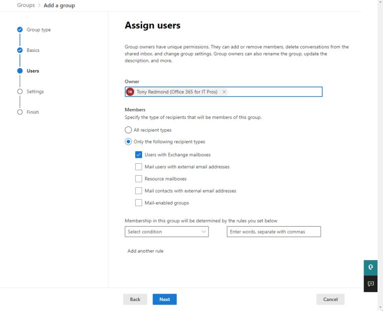
Task: Click Add another rule
Action: pos(145,251)
